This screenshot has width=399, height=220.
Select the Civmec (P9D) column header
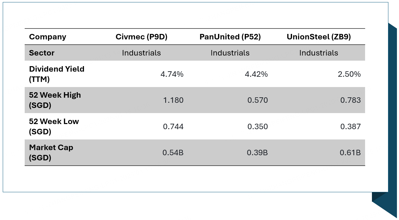click(141, 37)
